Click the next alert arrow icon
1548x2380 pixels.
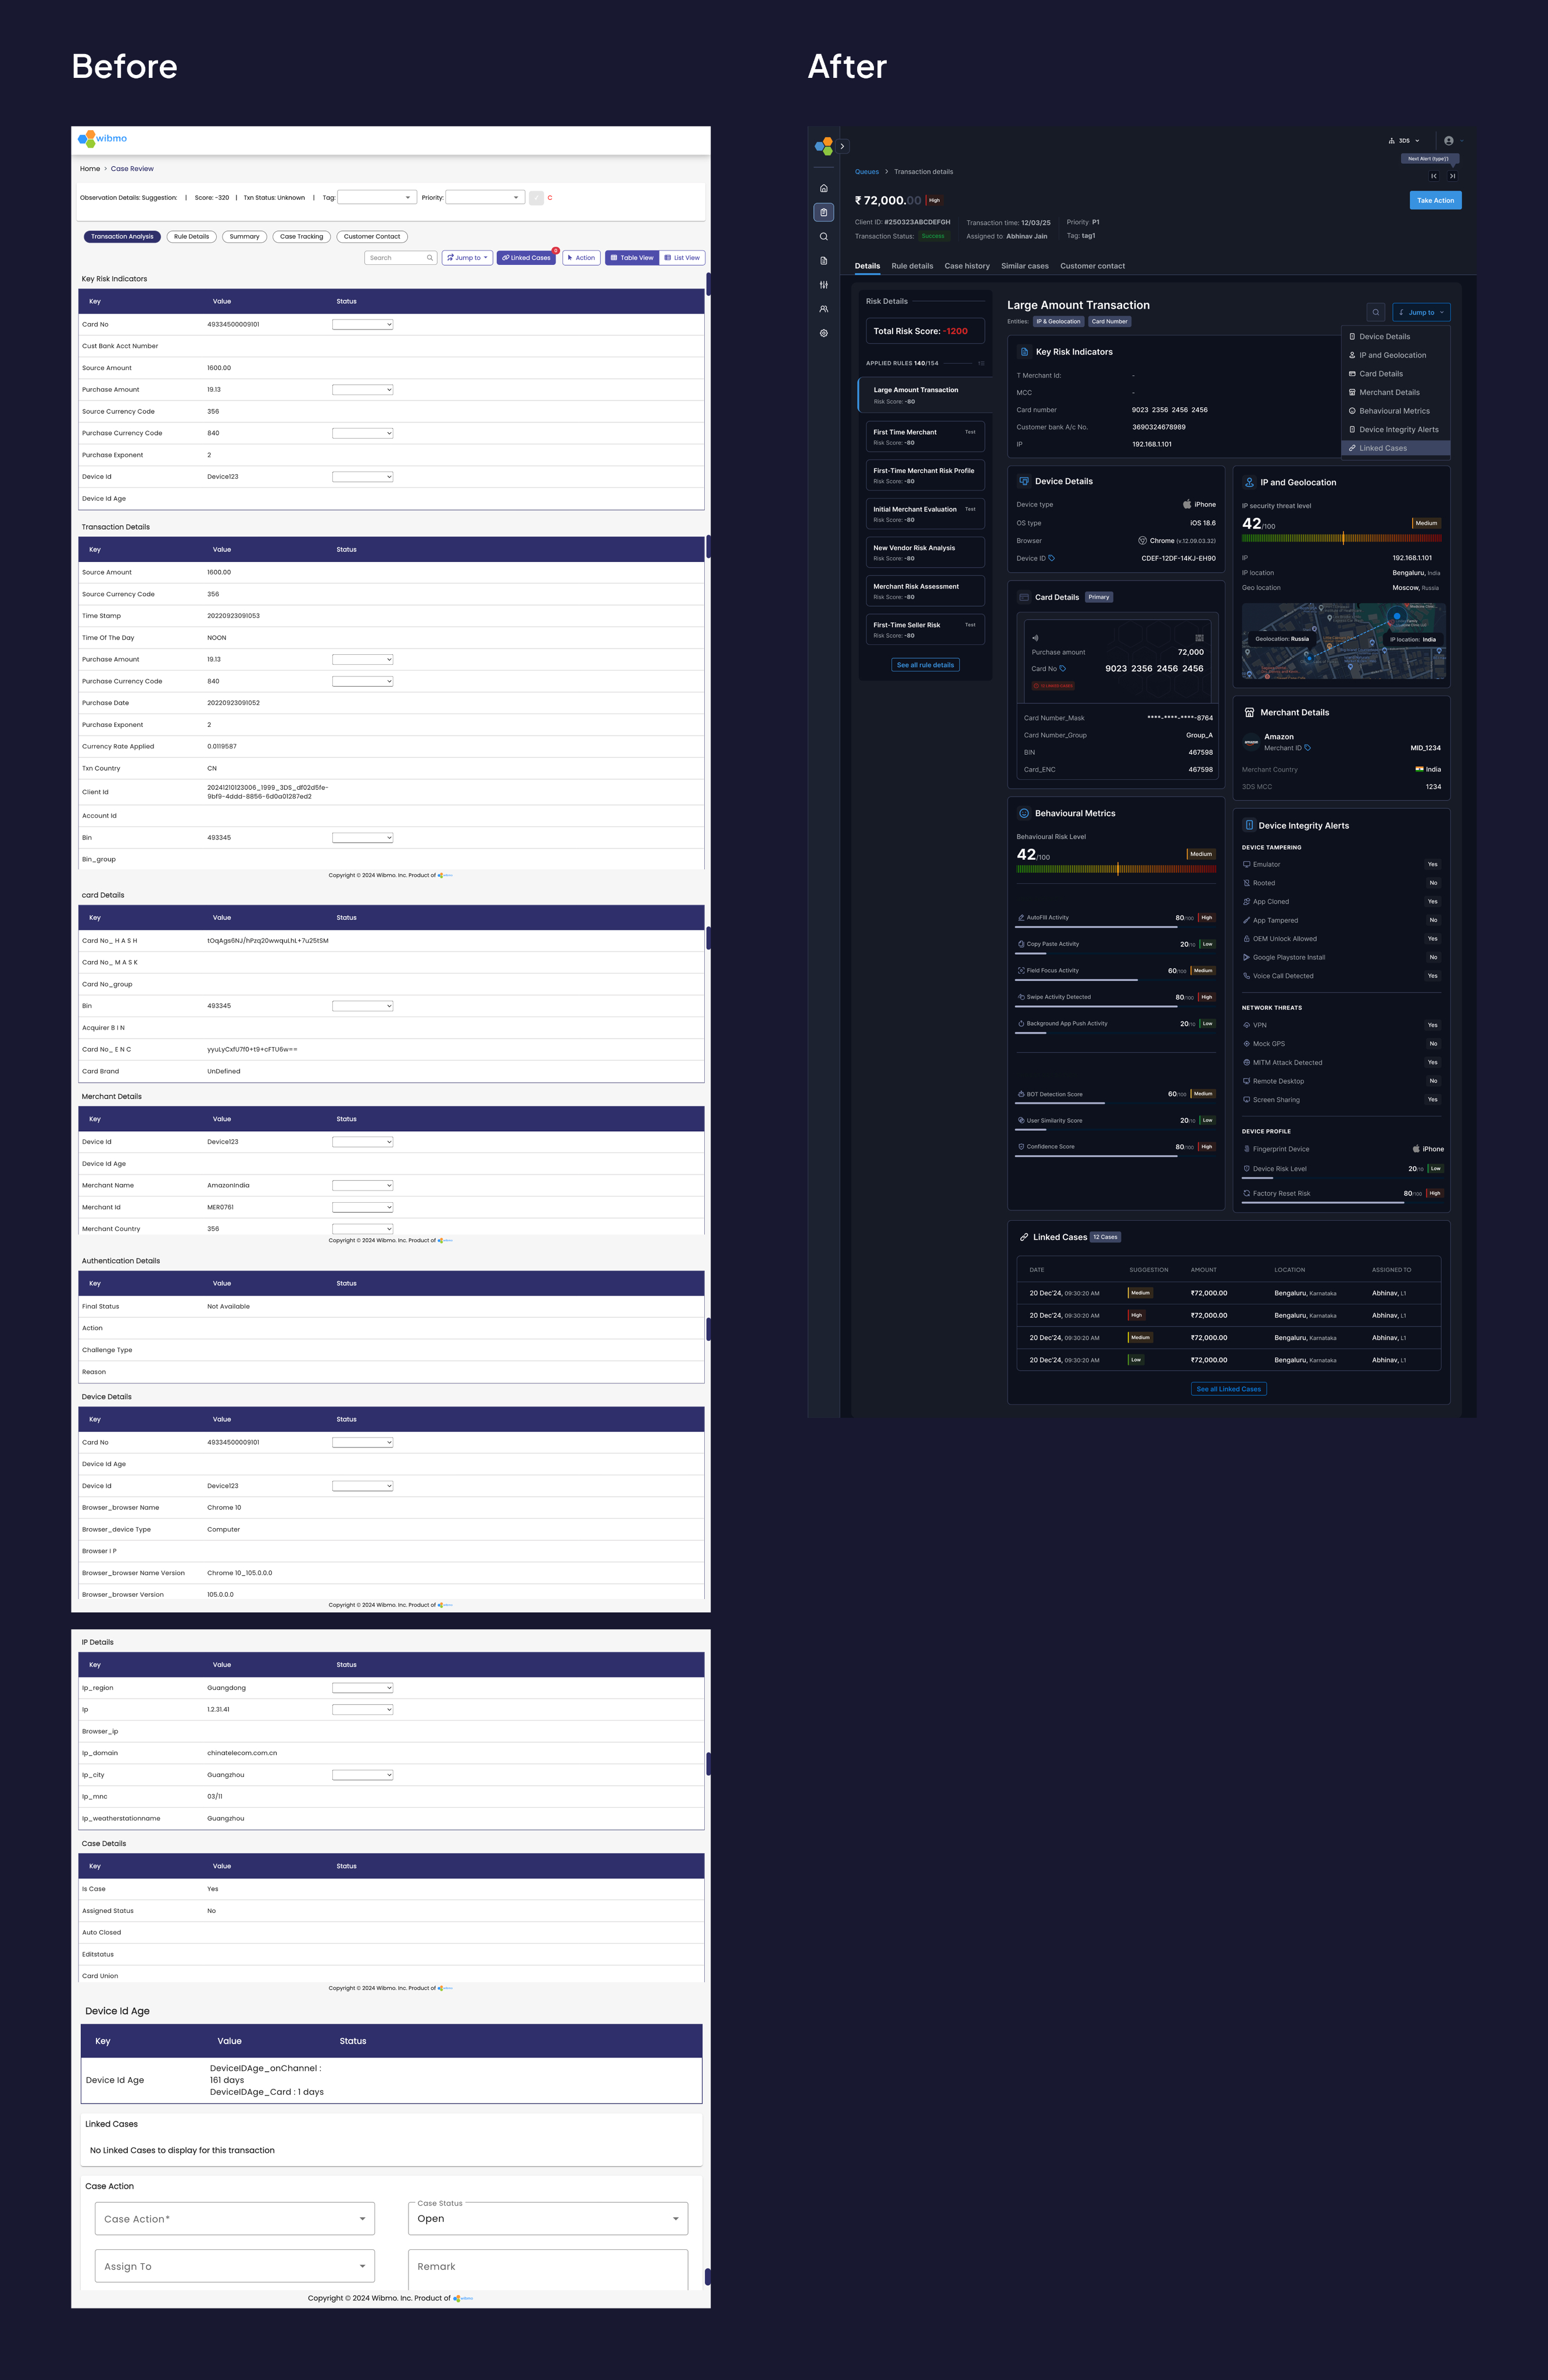(x=1452, y=176)
